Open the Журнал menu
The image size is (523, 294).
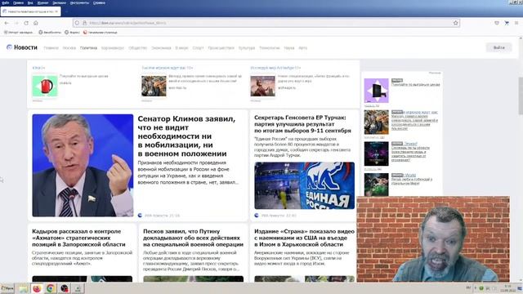tap(42, 2)
